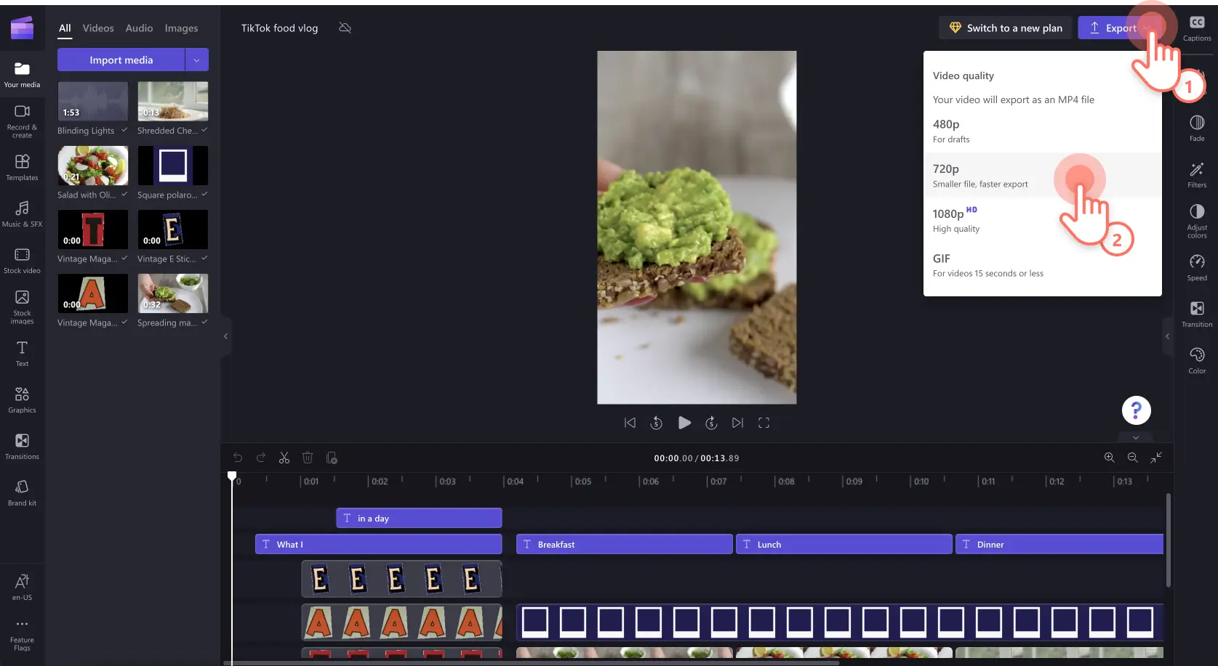Image resolution: width=1218 pixels, height=666 pixels.
Task: Collapse the right properties panel
Action: coord(1167,336)
